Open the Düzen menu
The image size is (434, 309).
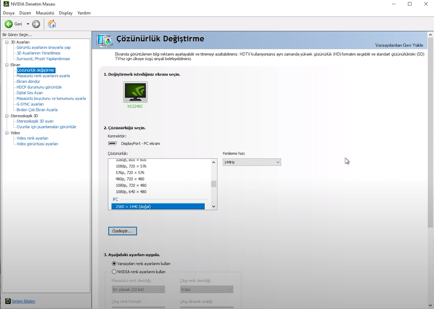pyautogui.click(x=25, y=13)
